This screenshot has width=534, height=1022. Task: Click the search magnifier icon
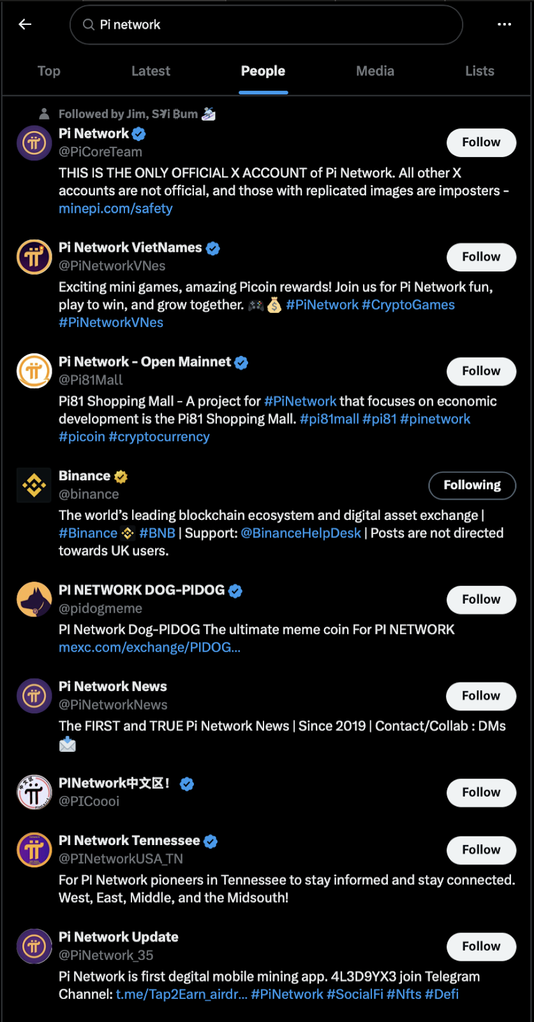click(x=89, y=24)
